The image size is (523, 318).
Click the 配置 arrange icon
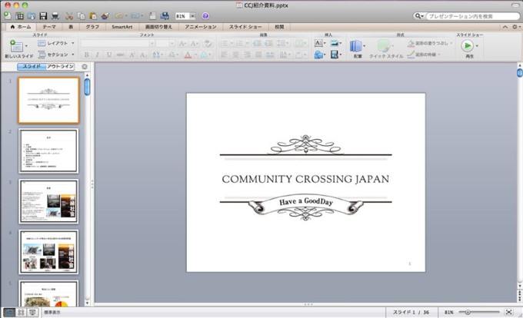(356, 46)
